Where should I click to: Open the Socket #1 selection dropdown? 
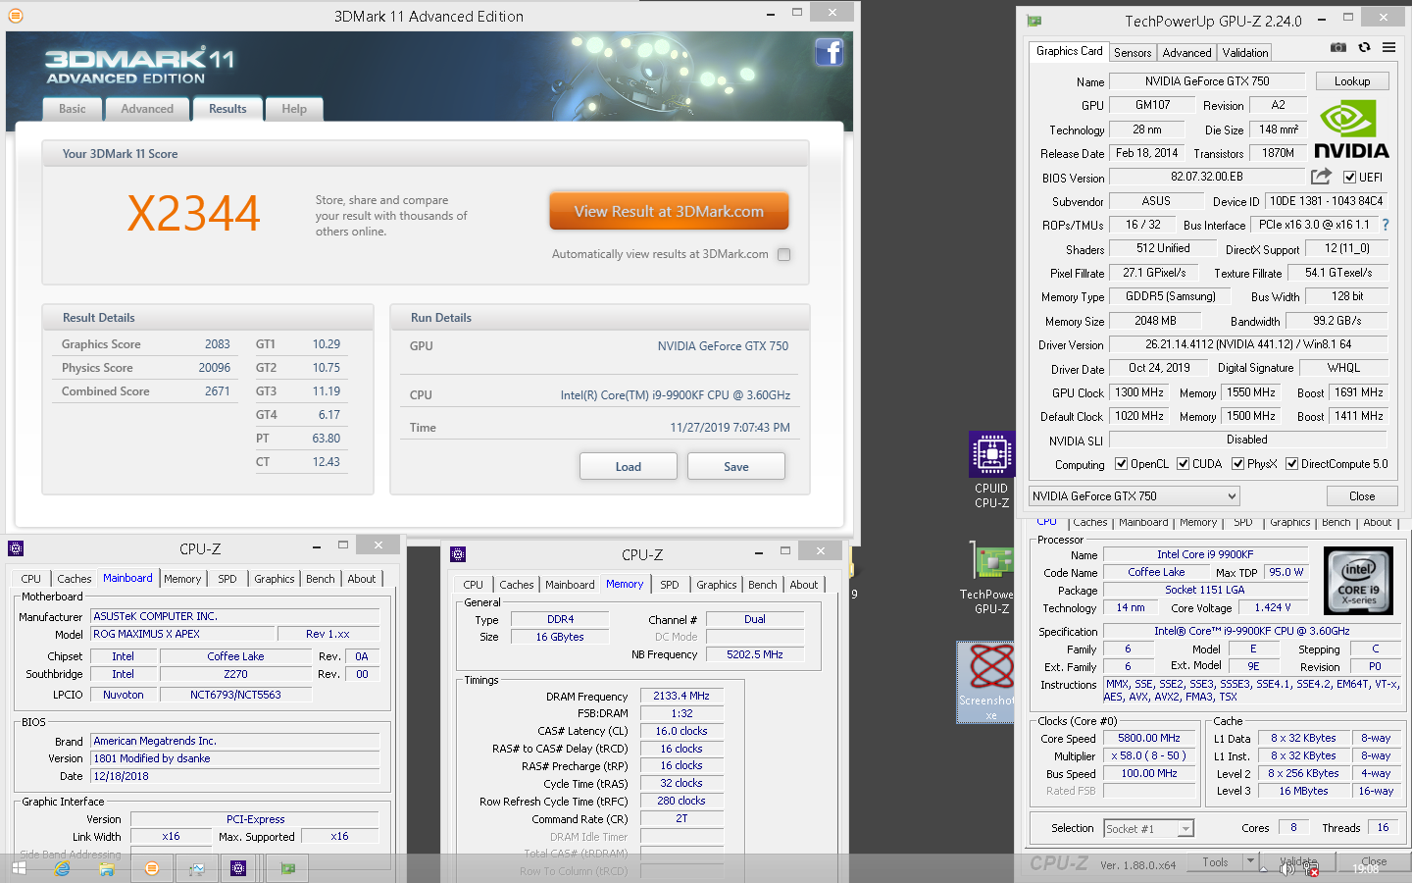pyautogui.click(x=1148, y=829)
